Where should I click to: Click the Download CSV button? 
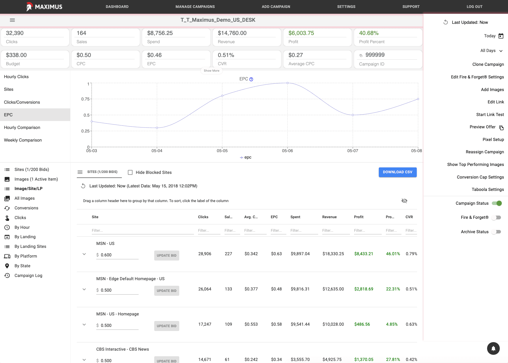(398, 172)
